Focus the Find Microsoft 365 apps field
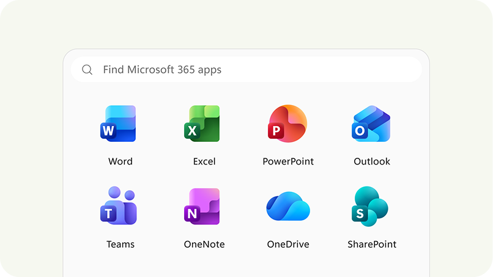The width and height of the screenshot is (493, 277). click(246, 70)
